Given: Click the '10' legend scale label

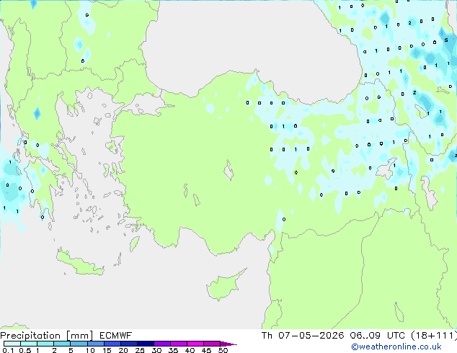Looking at the screenshot, I should 90,350.
